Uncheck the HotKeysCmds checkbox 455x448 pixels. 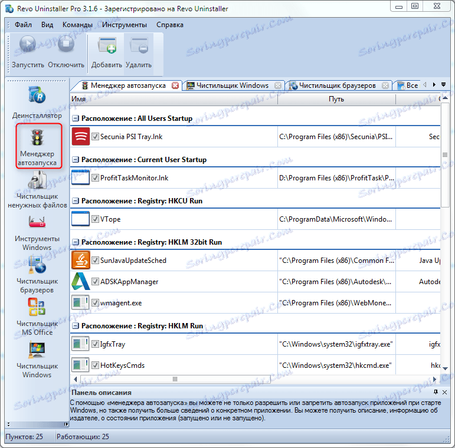tap(95, 365)
